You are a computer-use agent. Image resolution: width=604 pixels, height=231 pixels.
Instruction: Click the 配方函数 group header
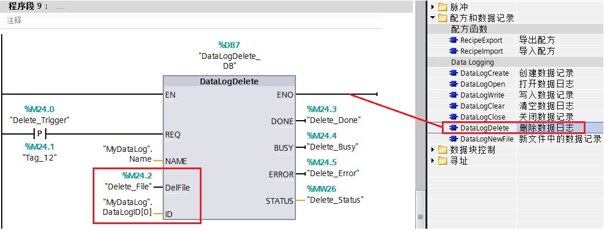pyautogui.click(x=469, y=29)
